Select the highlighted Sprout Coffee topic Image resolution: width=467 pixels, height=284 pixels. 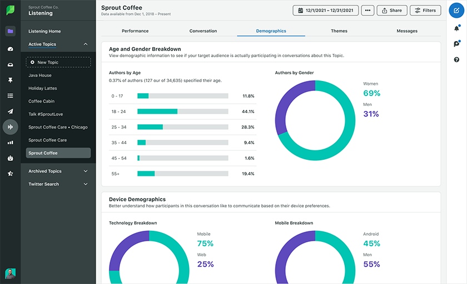pos(58,153)
